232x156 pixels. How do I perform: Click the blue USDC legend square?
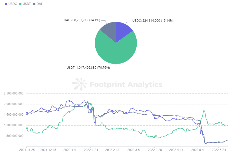coord(6,4)
